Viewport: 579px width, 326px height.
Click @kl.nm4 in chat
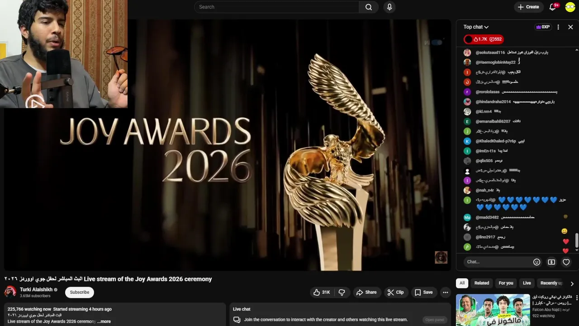(484, 111)
